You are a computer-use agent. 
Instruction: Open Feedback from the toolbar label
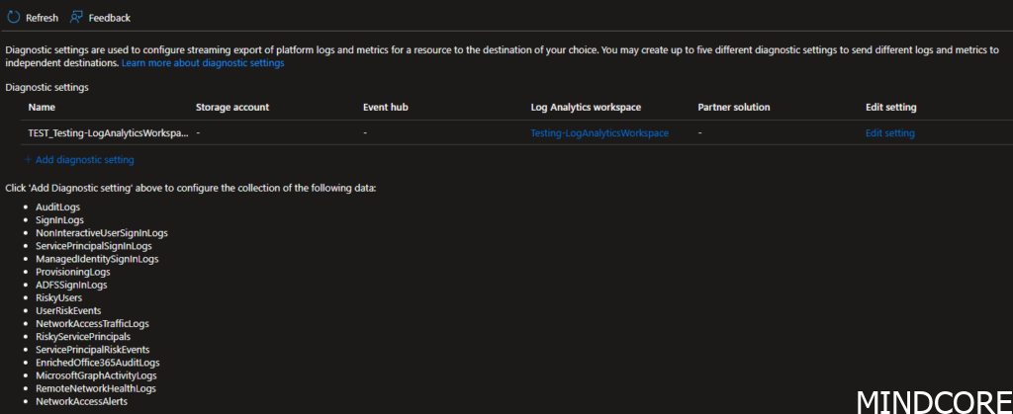point(109,18)
